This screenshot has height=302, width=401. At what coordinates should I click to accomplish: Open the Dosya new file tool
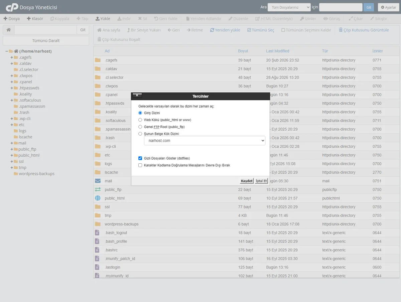[12, 19]
